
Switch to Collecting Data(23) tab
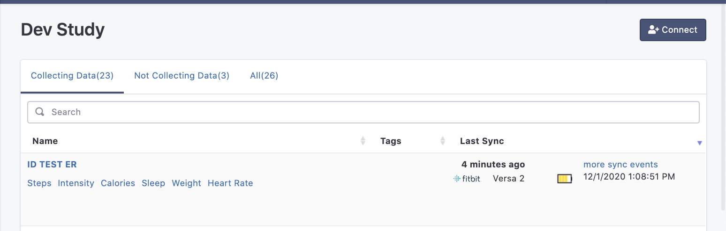tap(72, 76)
